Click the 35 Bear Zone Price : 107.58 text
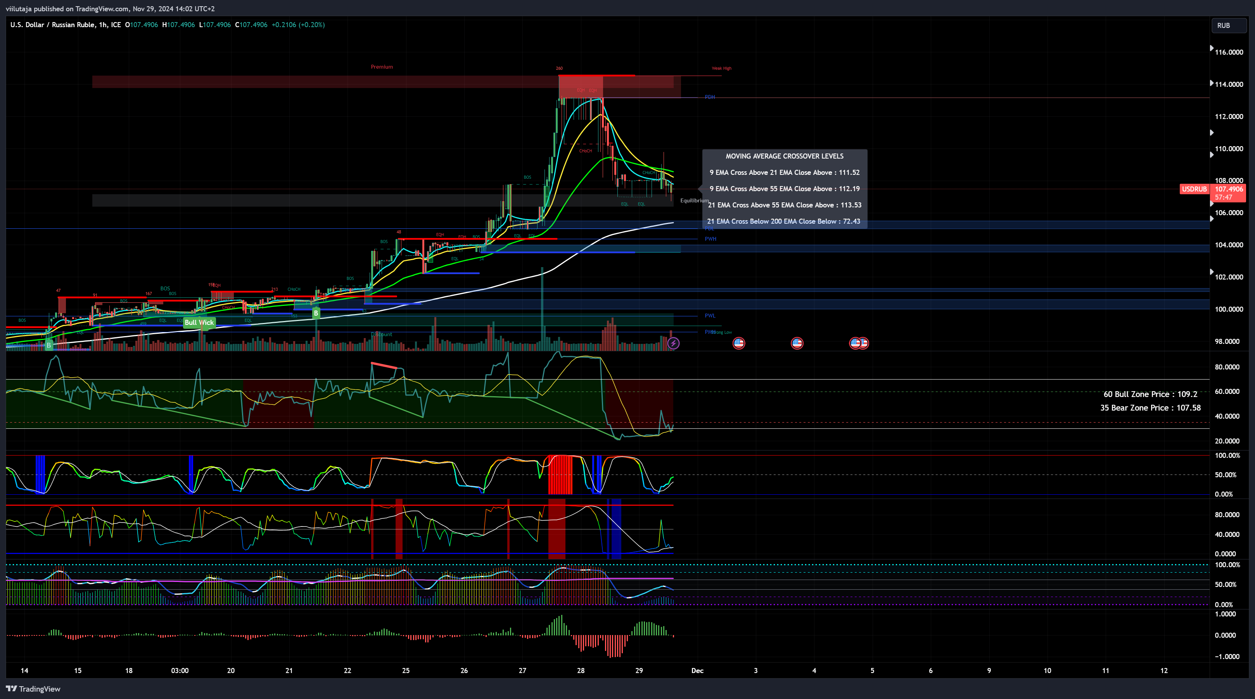 point(1150,408)
